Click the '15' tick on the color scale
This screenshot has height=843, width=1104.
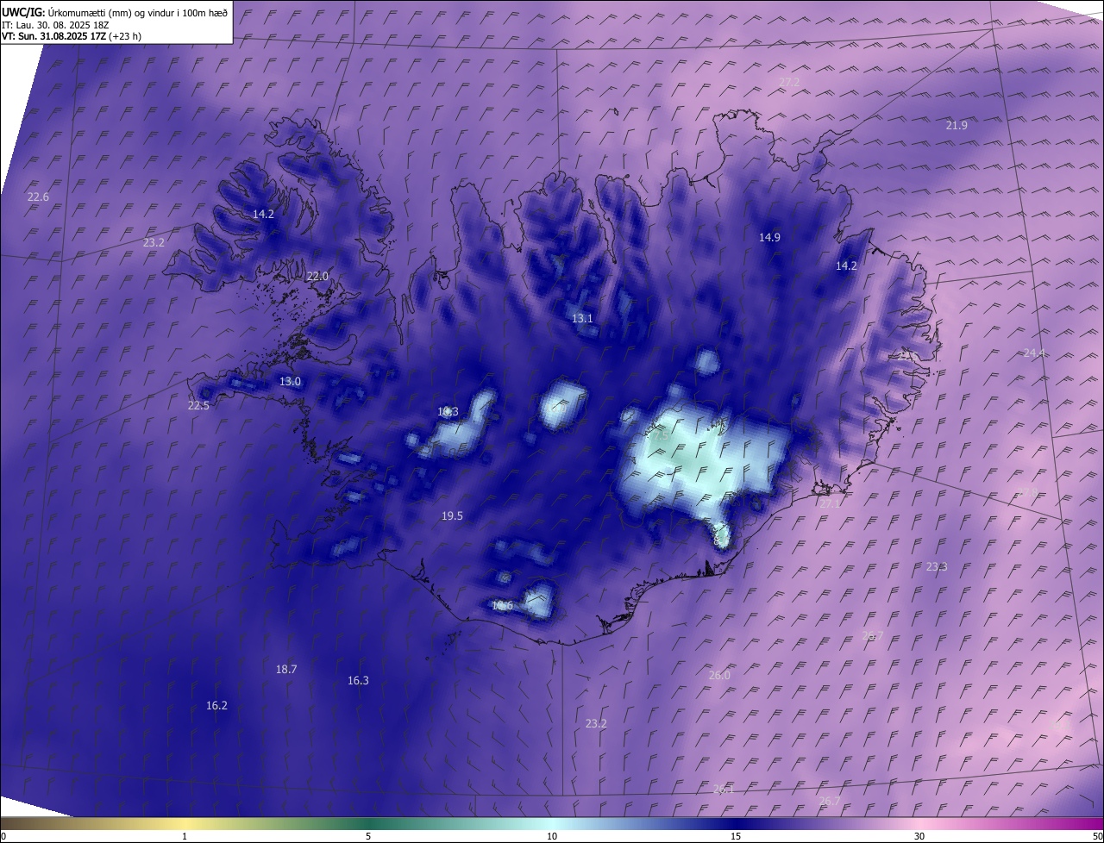click(x=736, y=836)
